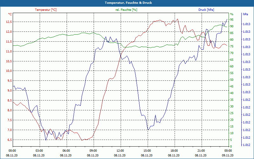The height and width of the screenshot is (159, 254).
Task: Click temperature axis value "6,5"
Action: tap(10, 140)
